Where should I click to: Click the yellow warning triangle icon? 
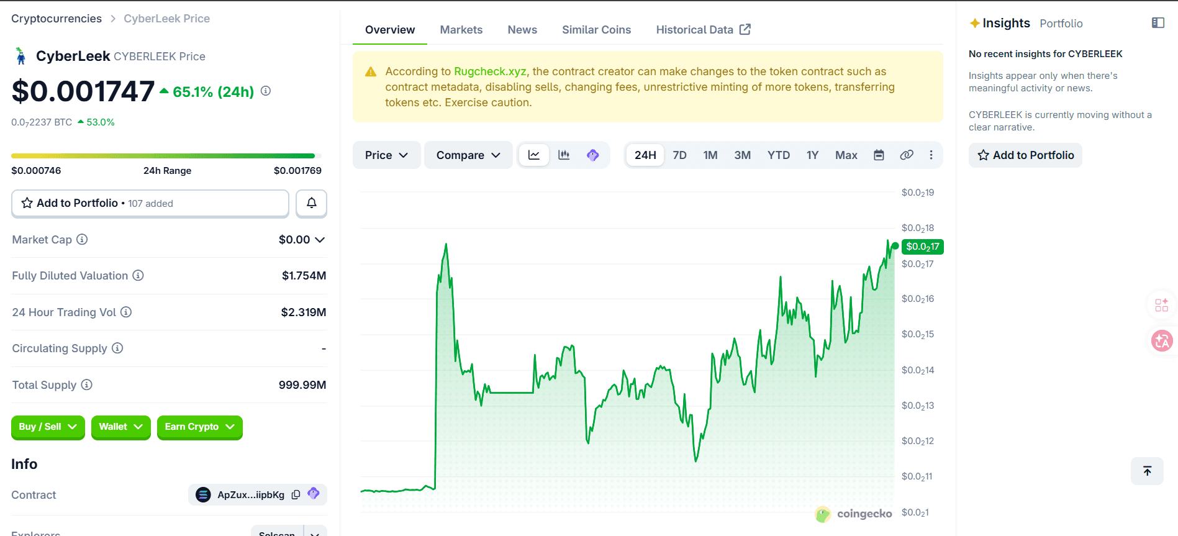371,71
